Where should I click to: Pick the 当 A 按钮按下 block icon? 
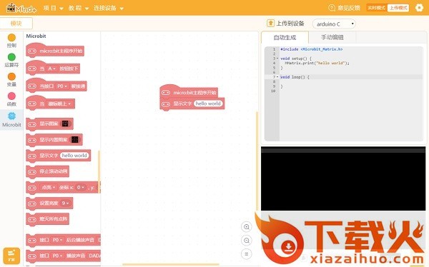[32, 69]
